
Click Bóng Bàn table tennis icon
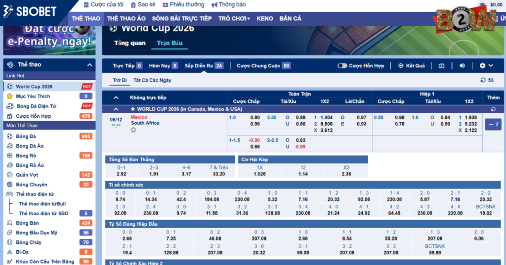[10, 223]
